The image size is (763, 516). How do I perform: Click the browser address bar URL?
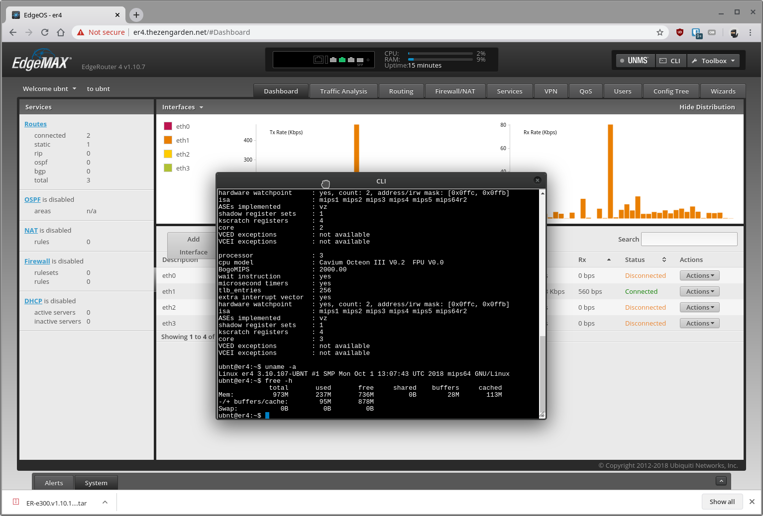pyautogui.click(x=192, y=32)
